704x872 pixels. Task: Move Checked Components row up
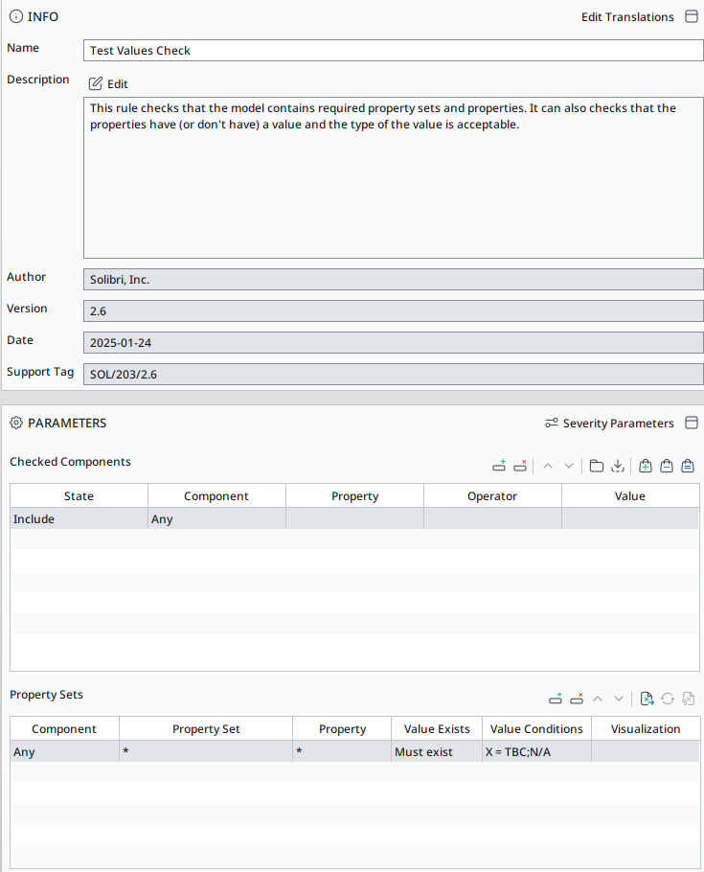[548, 466]
